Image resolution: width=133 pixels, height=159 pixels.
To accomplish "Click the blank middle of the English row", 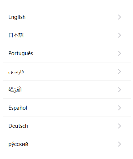I will tap(72, 17).
